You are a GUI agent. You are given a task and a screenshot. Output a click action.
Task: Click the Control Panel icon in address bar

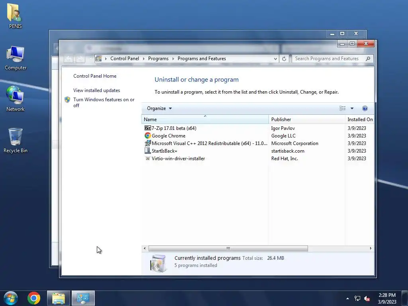click(99, 59)
